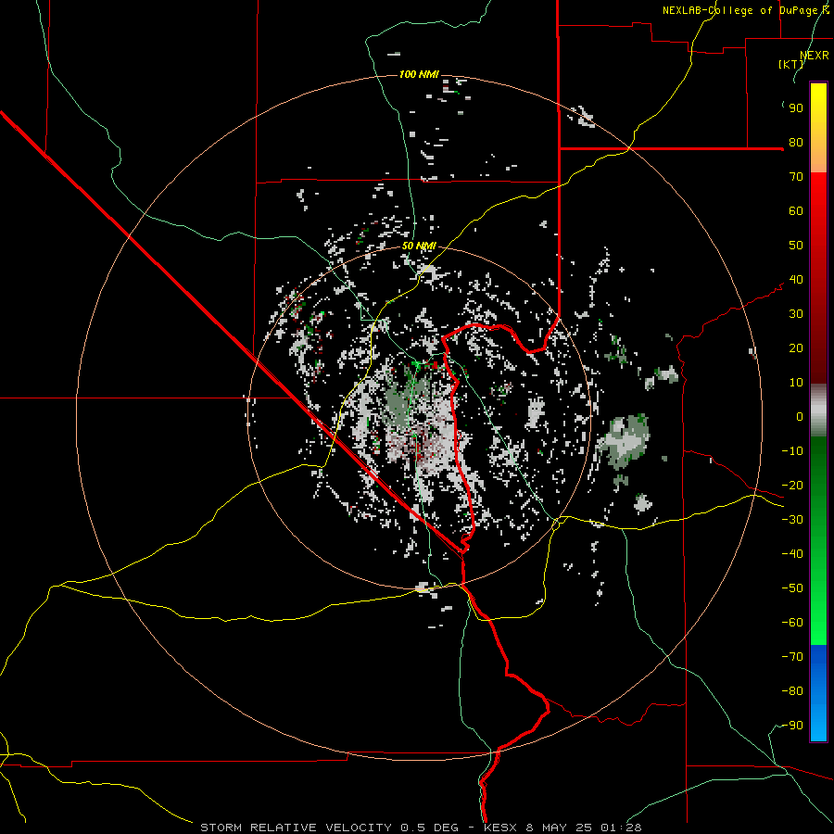Click the 10 value on velocity scale
834x834 pixels.
(796, 383)
